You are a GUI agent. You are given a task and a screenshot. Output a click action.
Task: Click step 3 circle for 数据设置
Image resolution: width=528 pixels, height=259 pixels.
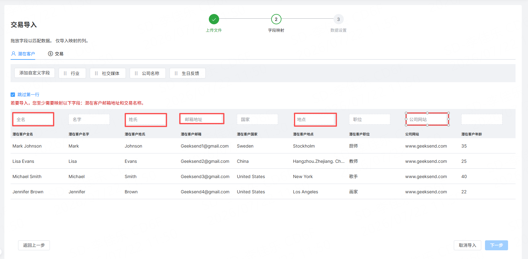338,19
